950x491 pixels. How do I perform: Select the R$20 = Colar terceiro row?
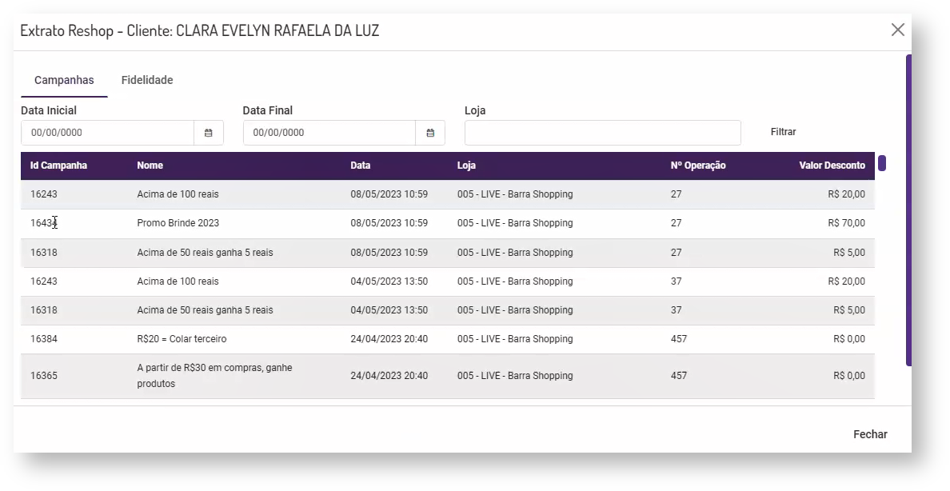(x=182, y=339)
